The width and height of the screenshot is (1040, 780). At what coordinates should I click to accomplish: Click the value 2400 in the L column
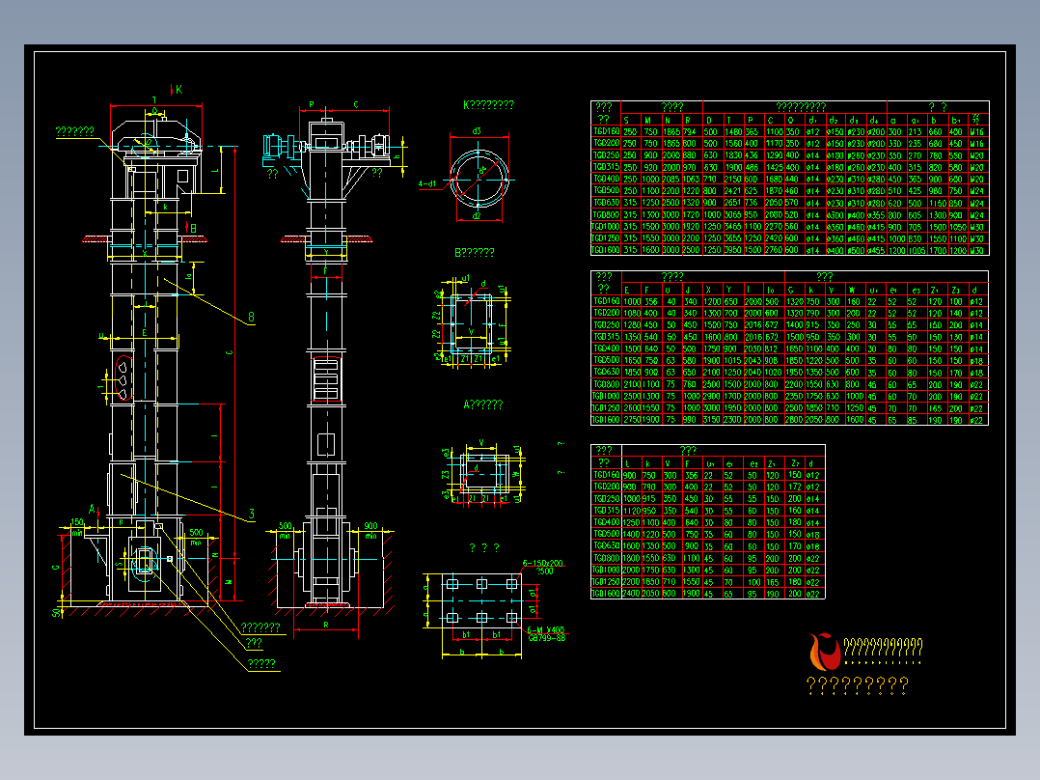(x=630, y=594)
